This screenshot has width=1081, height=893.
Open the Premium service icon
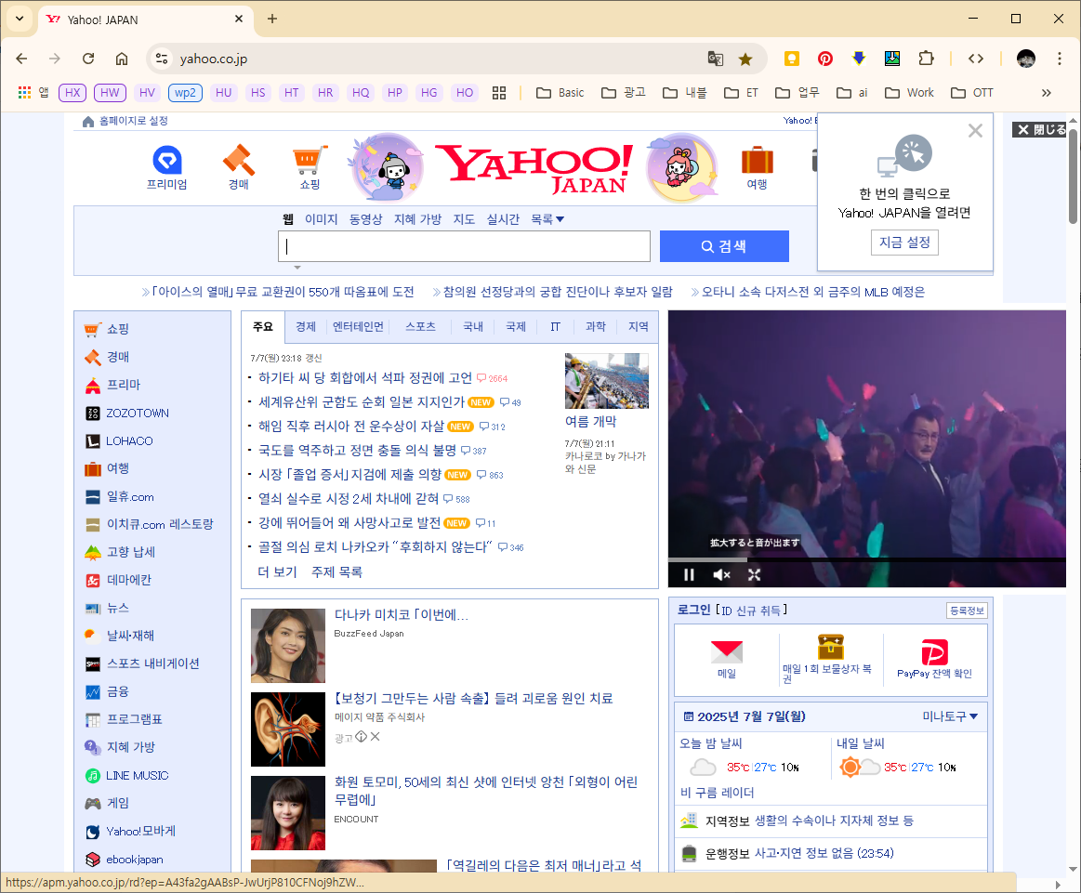(166, 167)
